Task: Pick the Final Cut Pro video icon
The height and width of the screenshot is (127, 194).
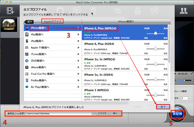Action: (27, 74)
